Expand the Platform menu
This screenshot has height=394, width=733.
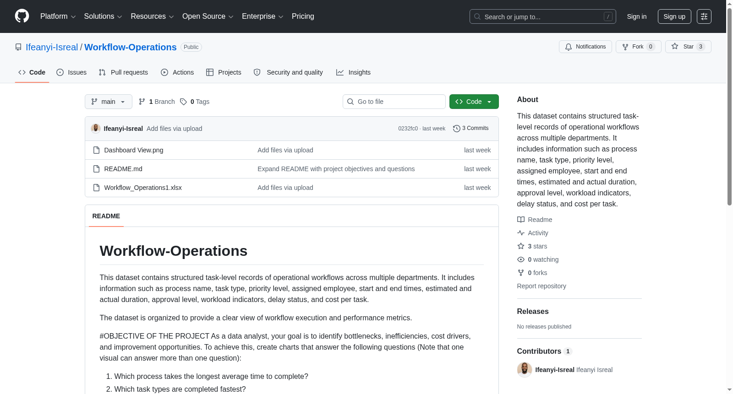(x=58, y=16)
